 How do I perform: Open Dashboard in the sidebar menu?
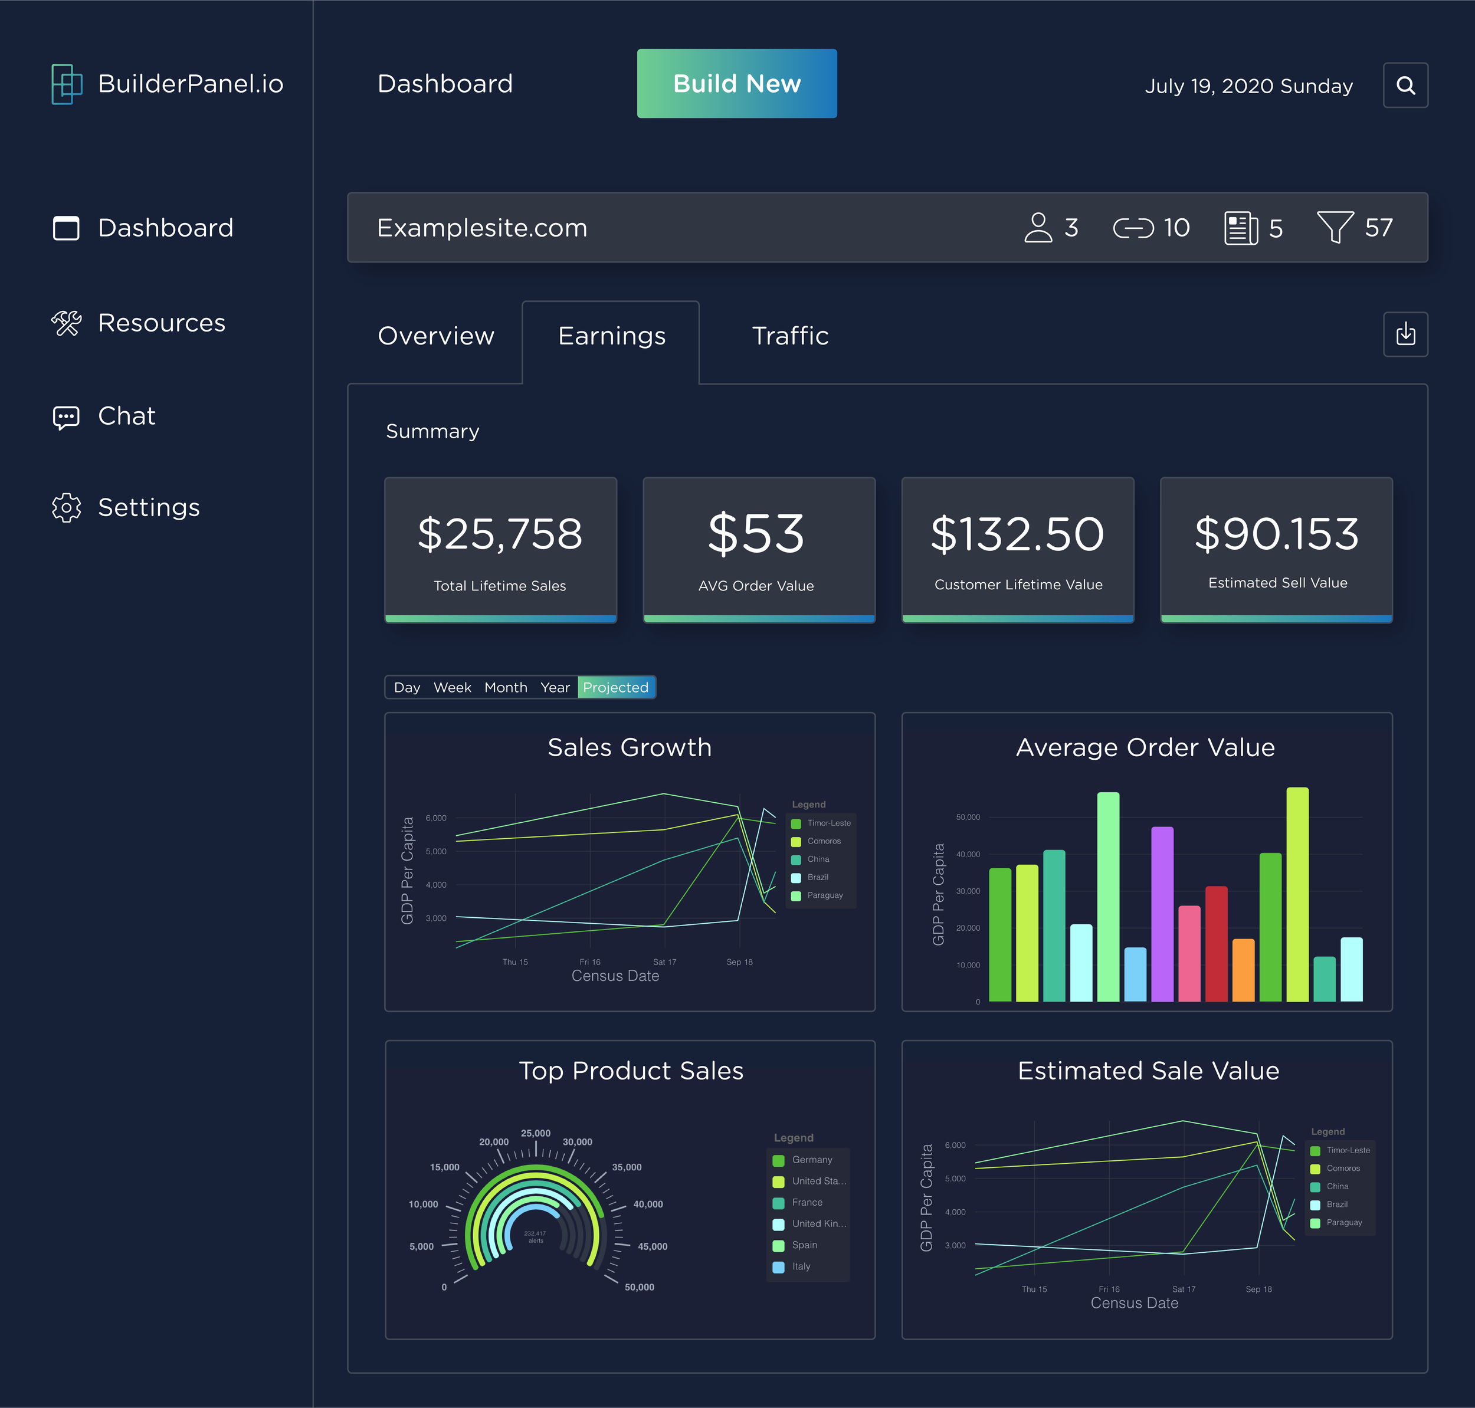click(x=166, y=228)
